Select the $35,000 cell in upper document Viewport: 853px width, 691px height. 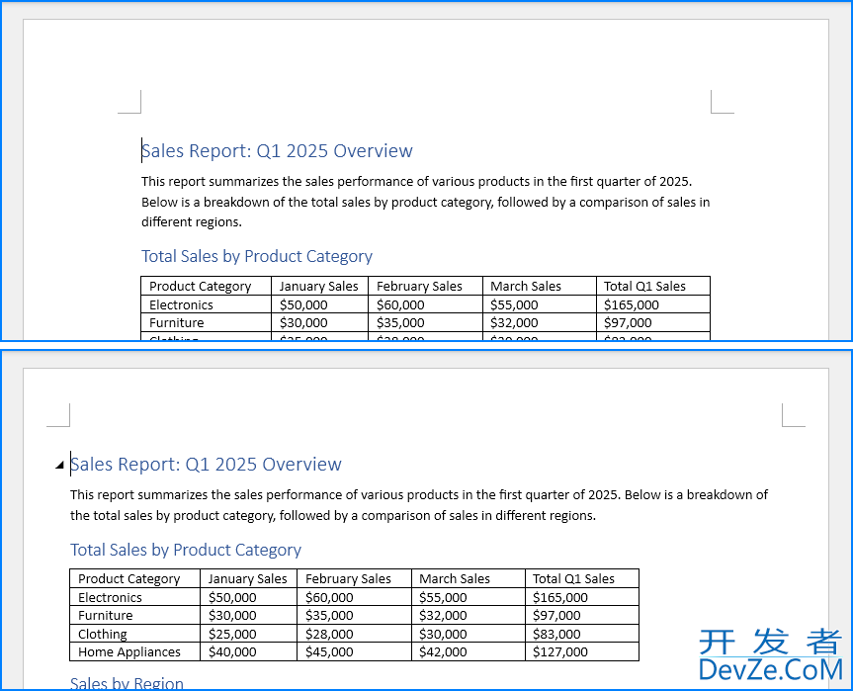[425, 322]
